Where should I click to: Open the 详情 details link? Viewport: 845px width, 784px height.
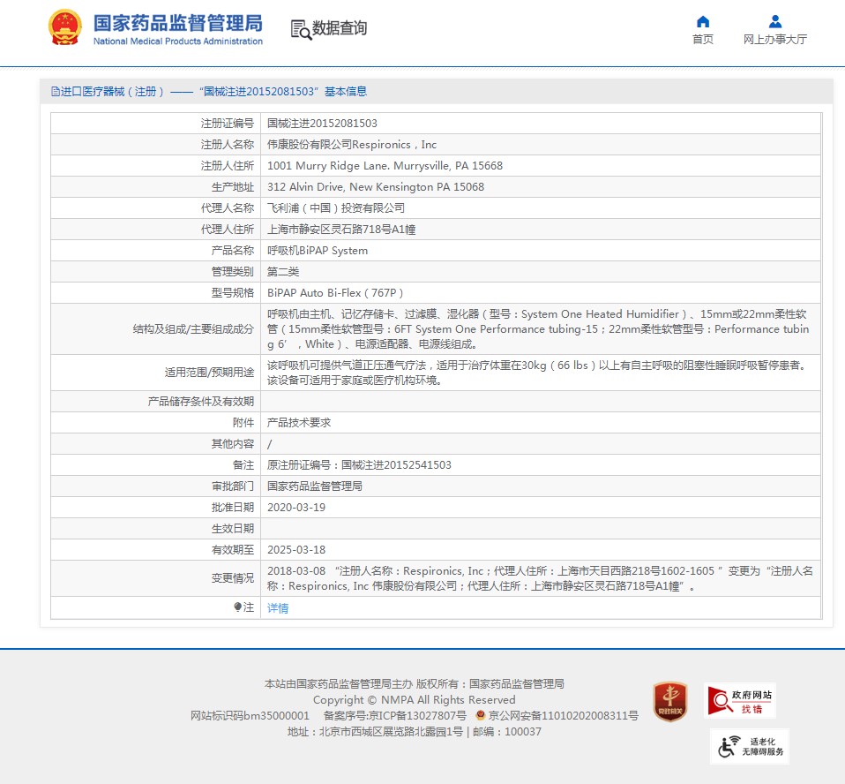tap(278, 608)
